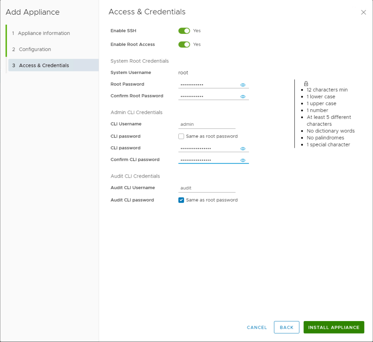Close the Add Appliance dialog with X
The image size is (373, 342).
[x=363, y=13]
